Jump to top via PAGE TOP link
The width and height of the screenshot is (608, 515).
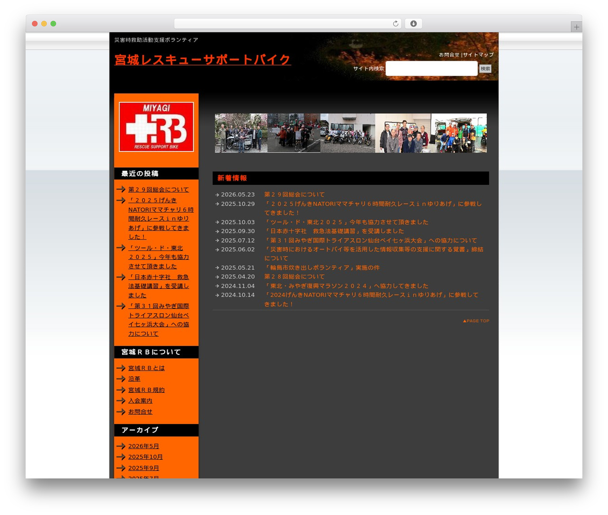tap(476, 321)
